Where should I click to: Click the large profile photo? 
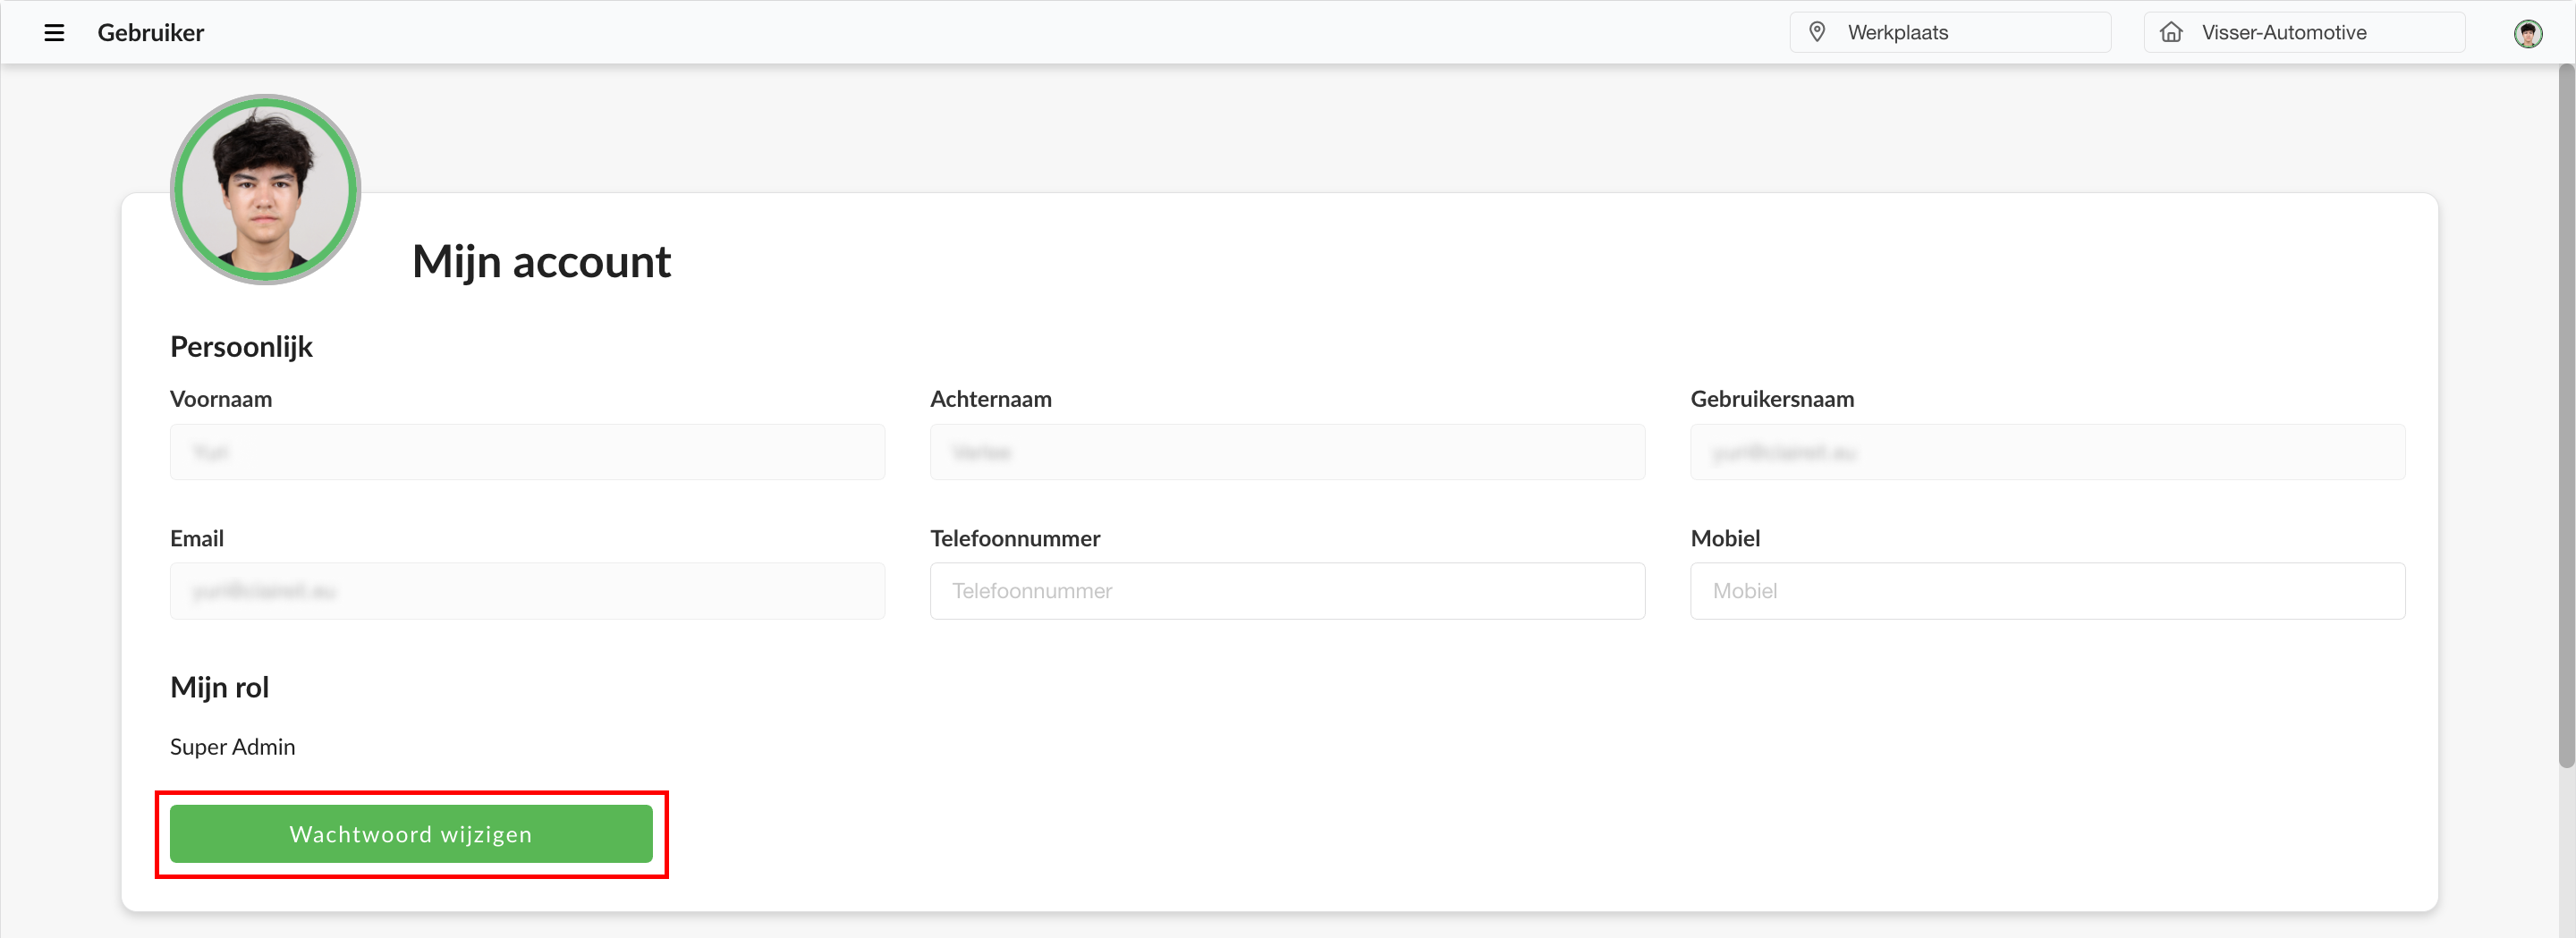(x=265, y=189)
